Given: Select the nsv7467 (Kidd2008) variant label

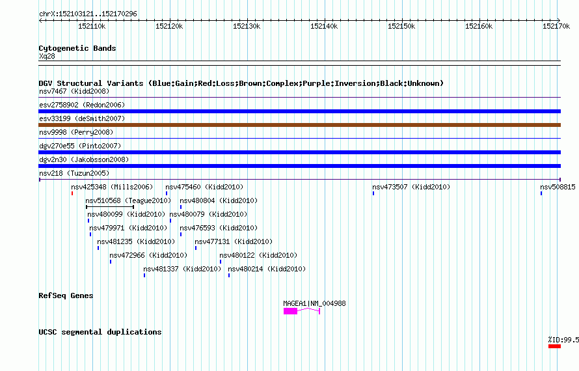Looking at the screenshot, I should coord(74,91).
